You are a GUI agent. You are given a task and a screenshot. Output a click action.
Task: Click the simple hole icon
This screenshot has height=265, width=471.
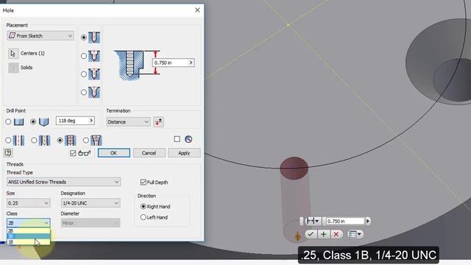point(18,141)
